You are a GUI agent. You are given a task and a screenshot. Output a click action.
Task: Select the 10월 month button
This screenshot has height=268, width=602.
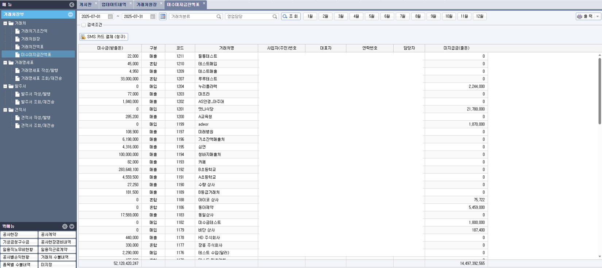point(449,16)
